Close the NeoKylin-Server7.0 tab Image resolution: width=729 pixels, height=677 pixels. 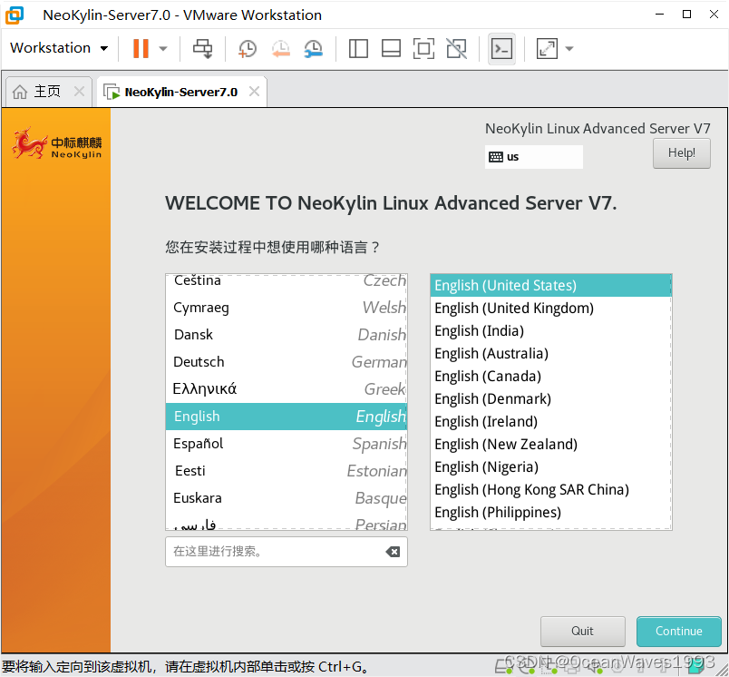[x=254, y=91]
